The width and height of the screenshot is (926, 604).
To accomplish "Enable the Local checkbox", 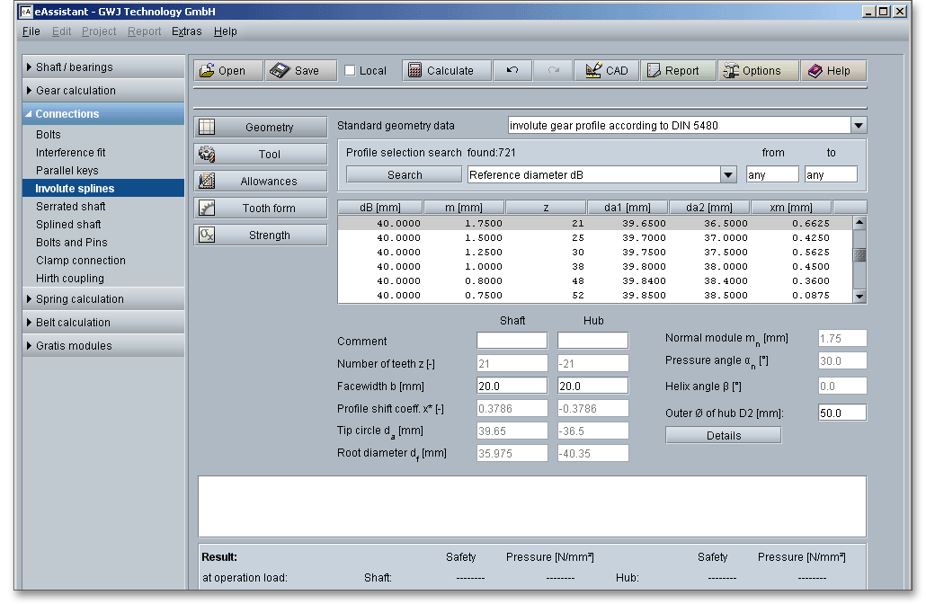I will [351, 71].
